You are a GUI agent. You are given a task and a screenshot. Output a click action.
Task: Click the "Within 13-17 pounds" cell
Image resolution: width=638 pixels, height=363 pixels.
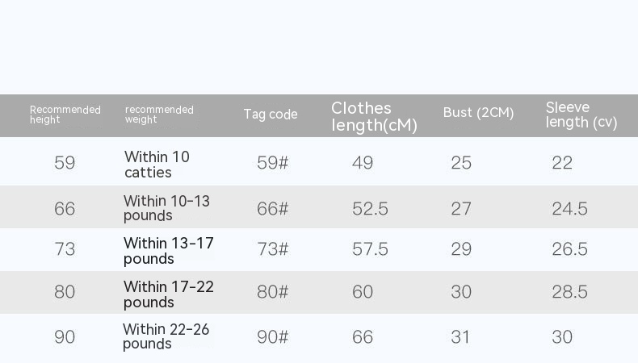168,250
